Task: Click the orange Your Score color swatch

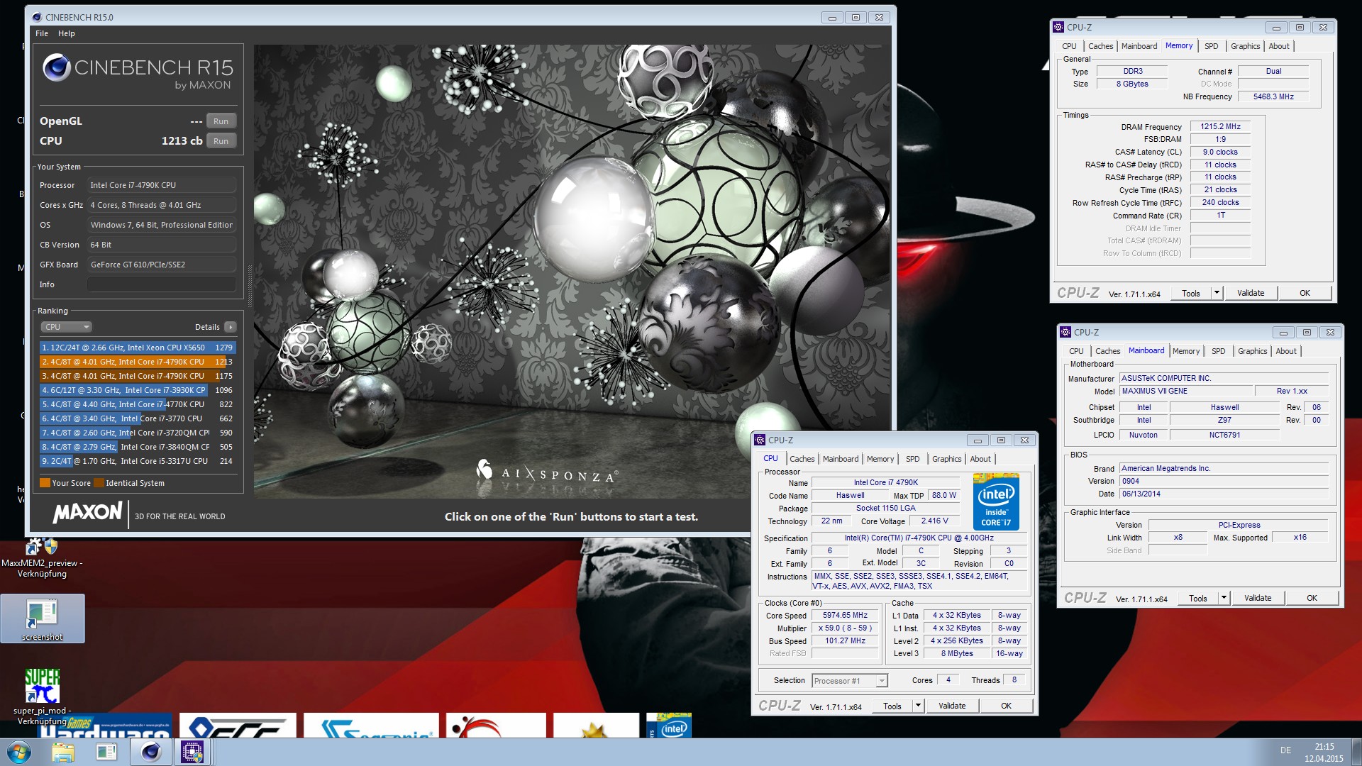Action: tap(45, 483)
